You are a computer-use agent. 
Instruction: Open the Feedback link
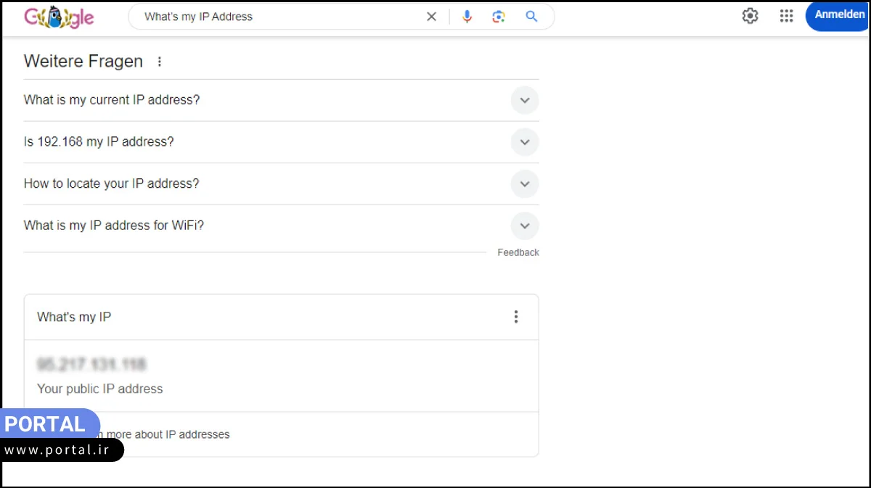pyautogui.click(x=518, y=252)
